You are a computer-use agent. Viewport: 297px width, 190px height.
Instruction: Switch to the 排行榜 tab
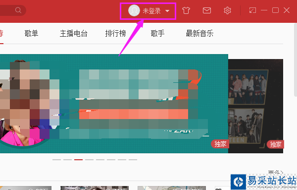pos(115,33)
